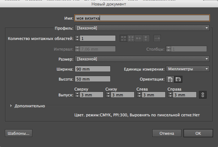Choose portrait orientation icon

[170, 79]
